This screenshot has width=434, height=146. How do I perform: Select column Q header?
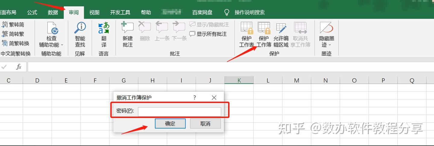pos(412,80)
